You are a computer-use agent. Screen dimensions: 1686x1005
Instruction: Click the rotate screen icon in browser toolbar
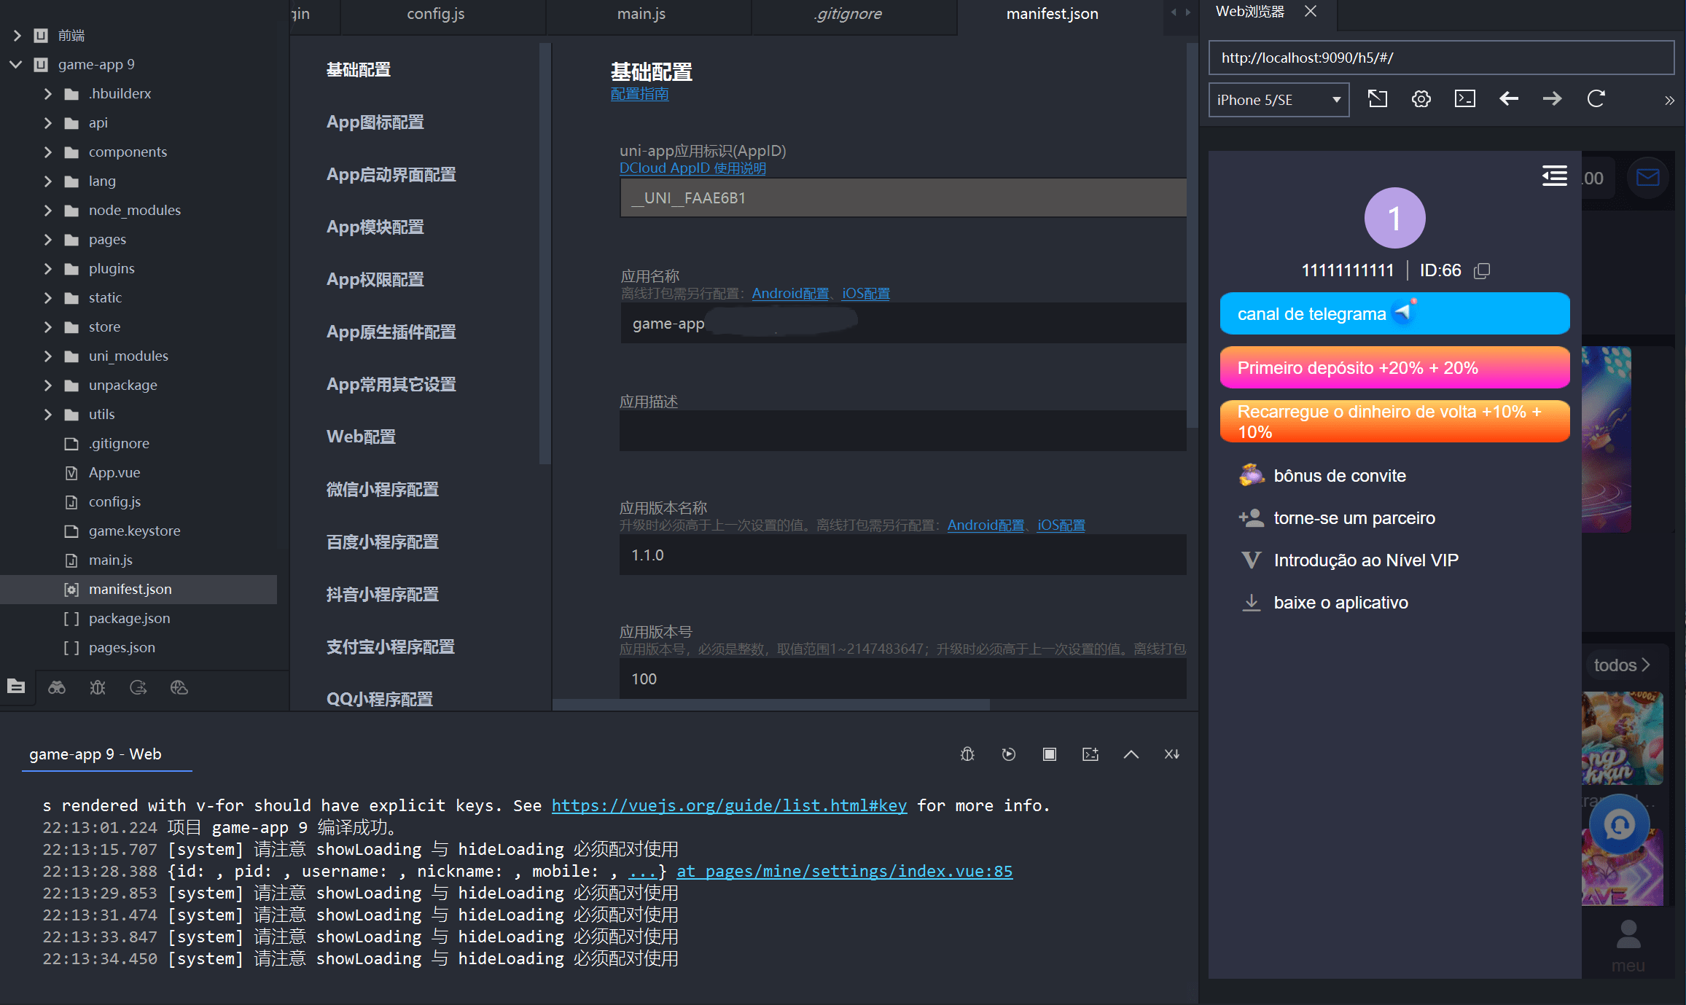point(1377,99)
